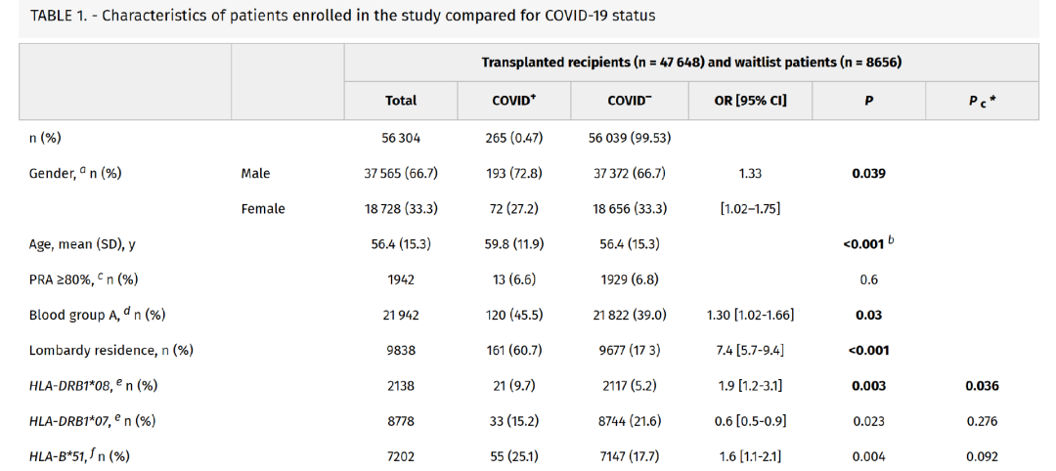Viewport: 1056px width, 471px height.
Task: Click the Table 1 caption title
Action: click(342, 16)
